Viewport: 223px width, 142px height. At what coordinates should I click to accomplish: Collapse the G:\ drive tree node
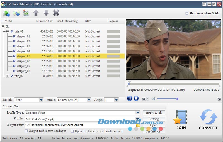tap(3, 26)
